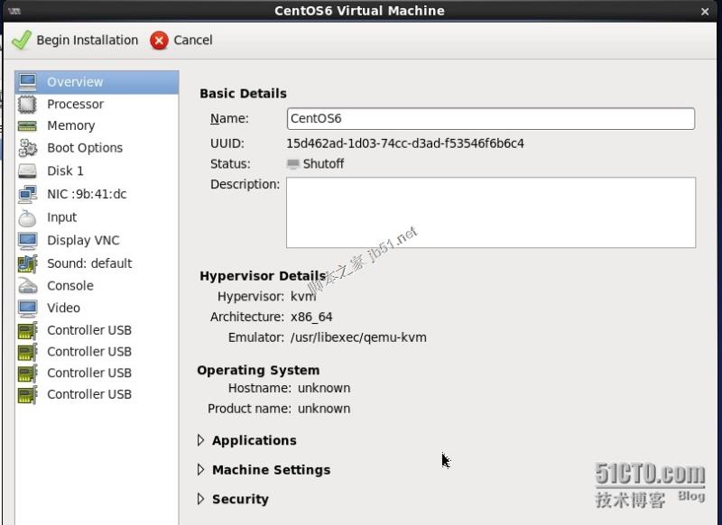Click the last Controller USB card icon
The width and height of the screenshot is (722, 525).
28,395
